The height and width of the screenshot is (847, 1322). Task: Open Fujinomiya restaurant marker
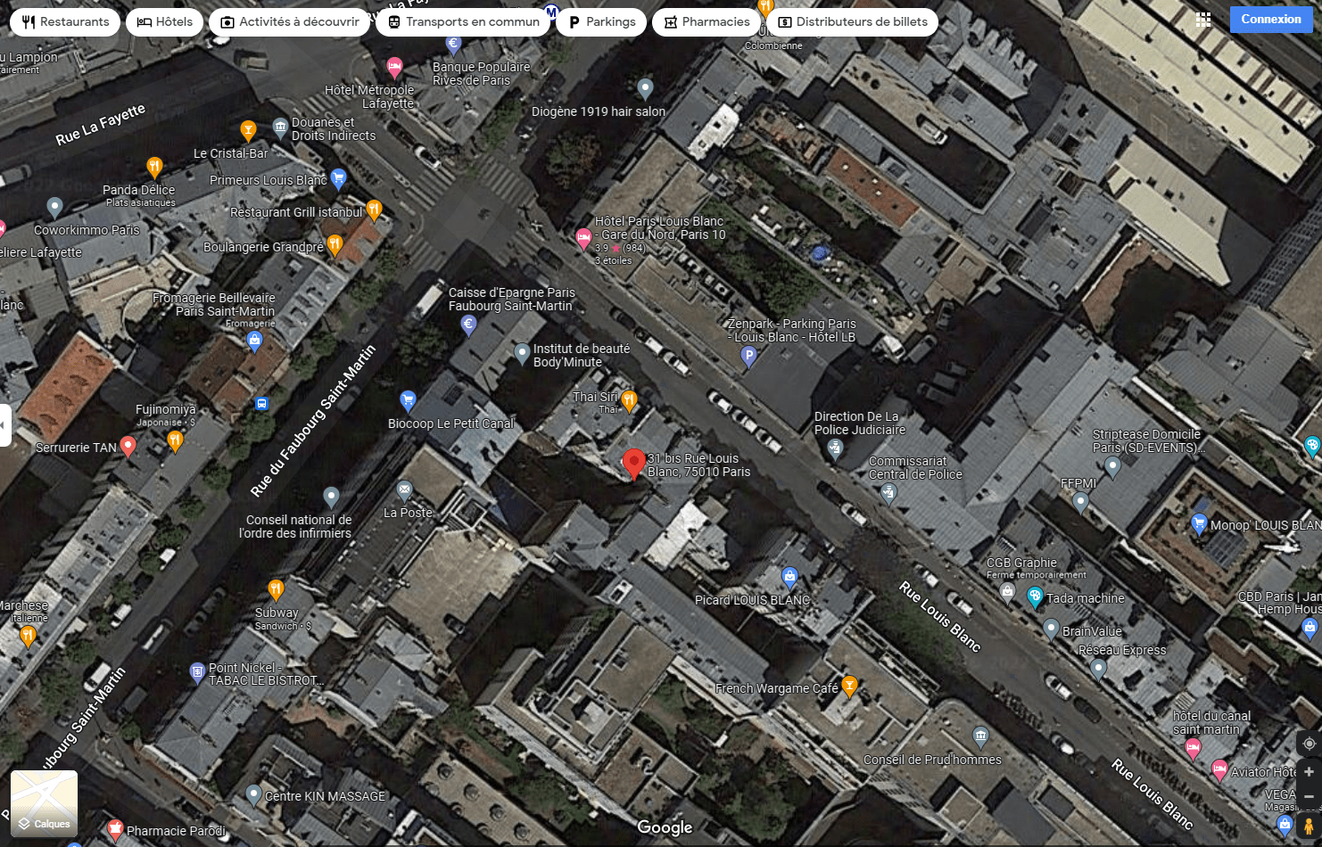point(175,440)
